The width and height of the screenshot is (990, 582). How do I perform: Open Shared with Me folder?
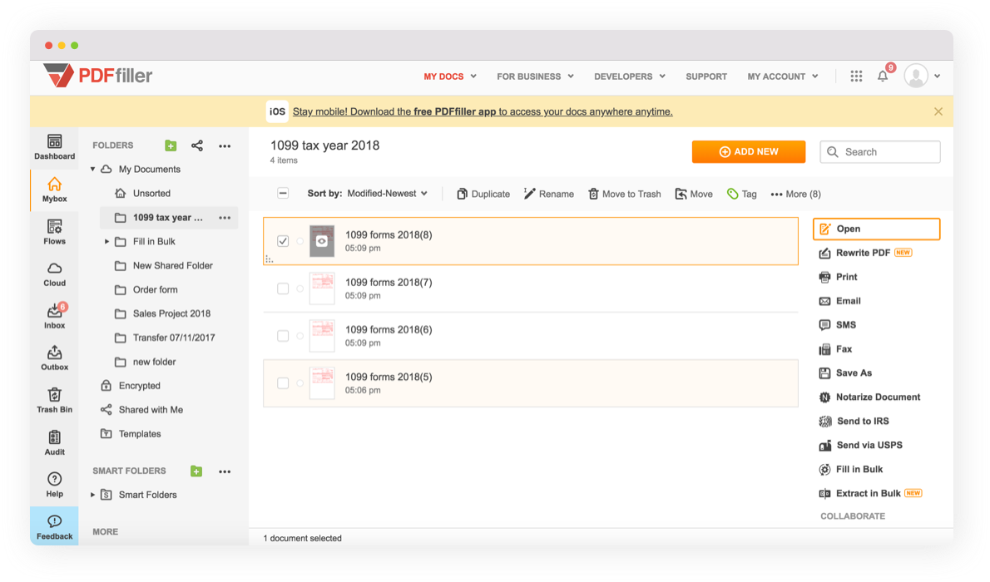point(142,410)
